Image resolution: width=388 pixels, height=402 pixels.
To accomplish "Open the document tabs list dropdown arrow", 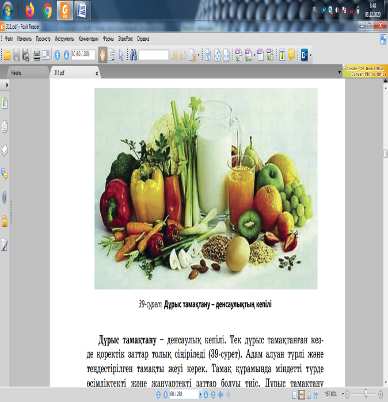I will click(x=339, y=72).
